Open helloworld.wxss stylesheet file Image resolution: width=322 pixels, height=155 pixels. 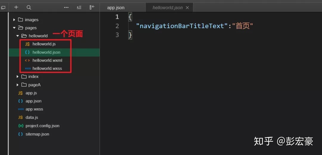click(x=47, y=68)
